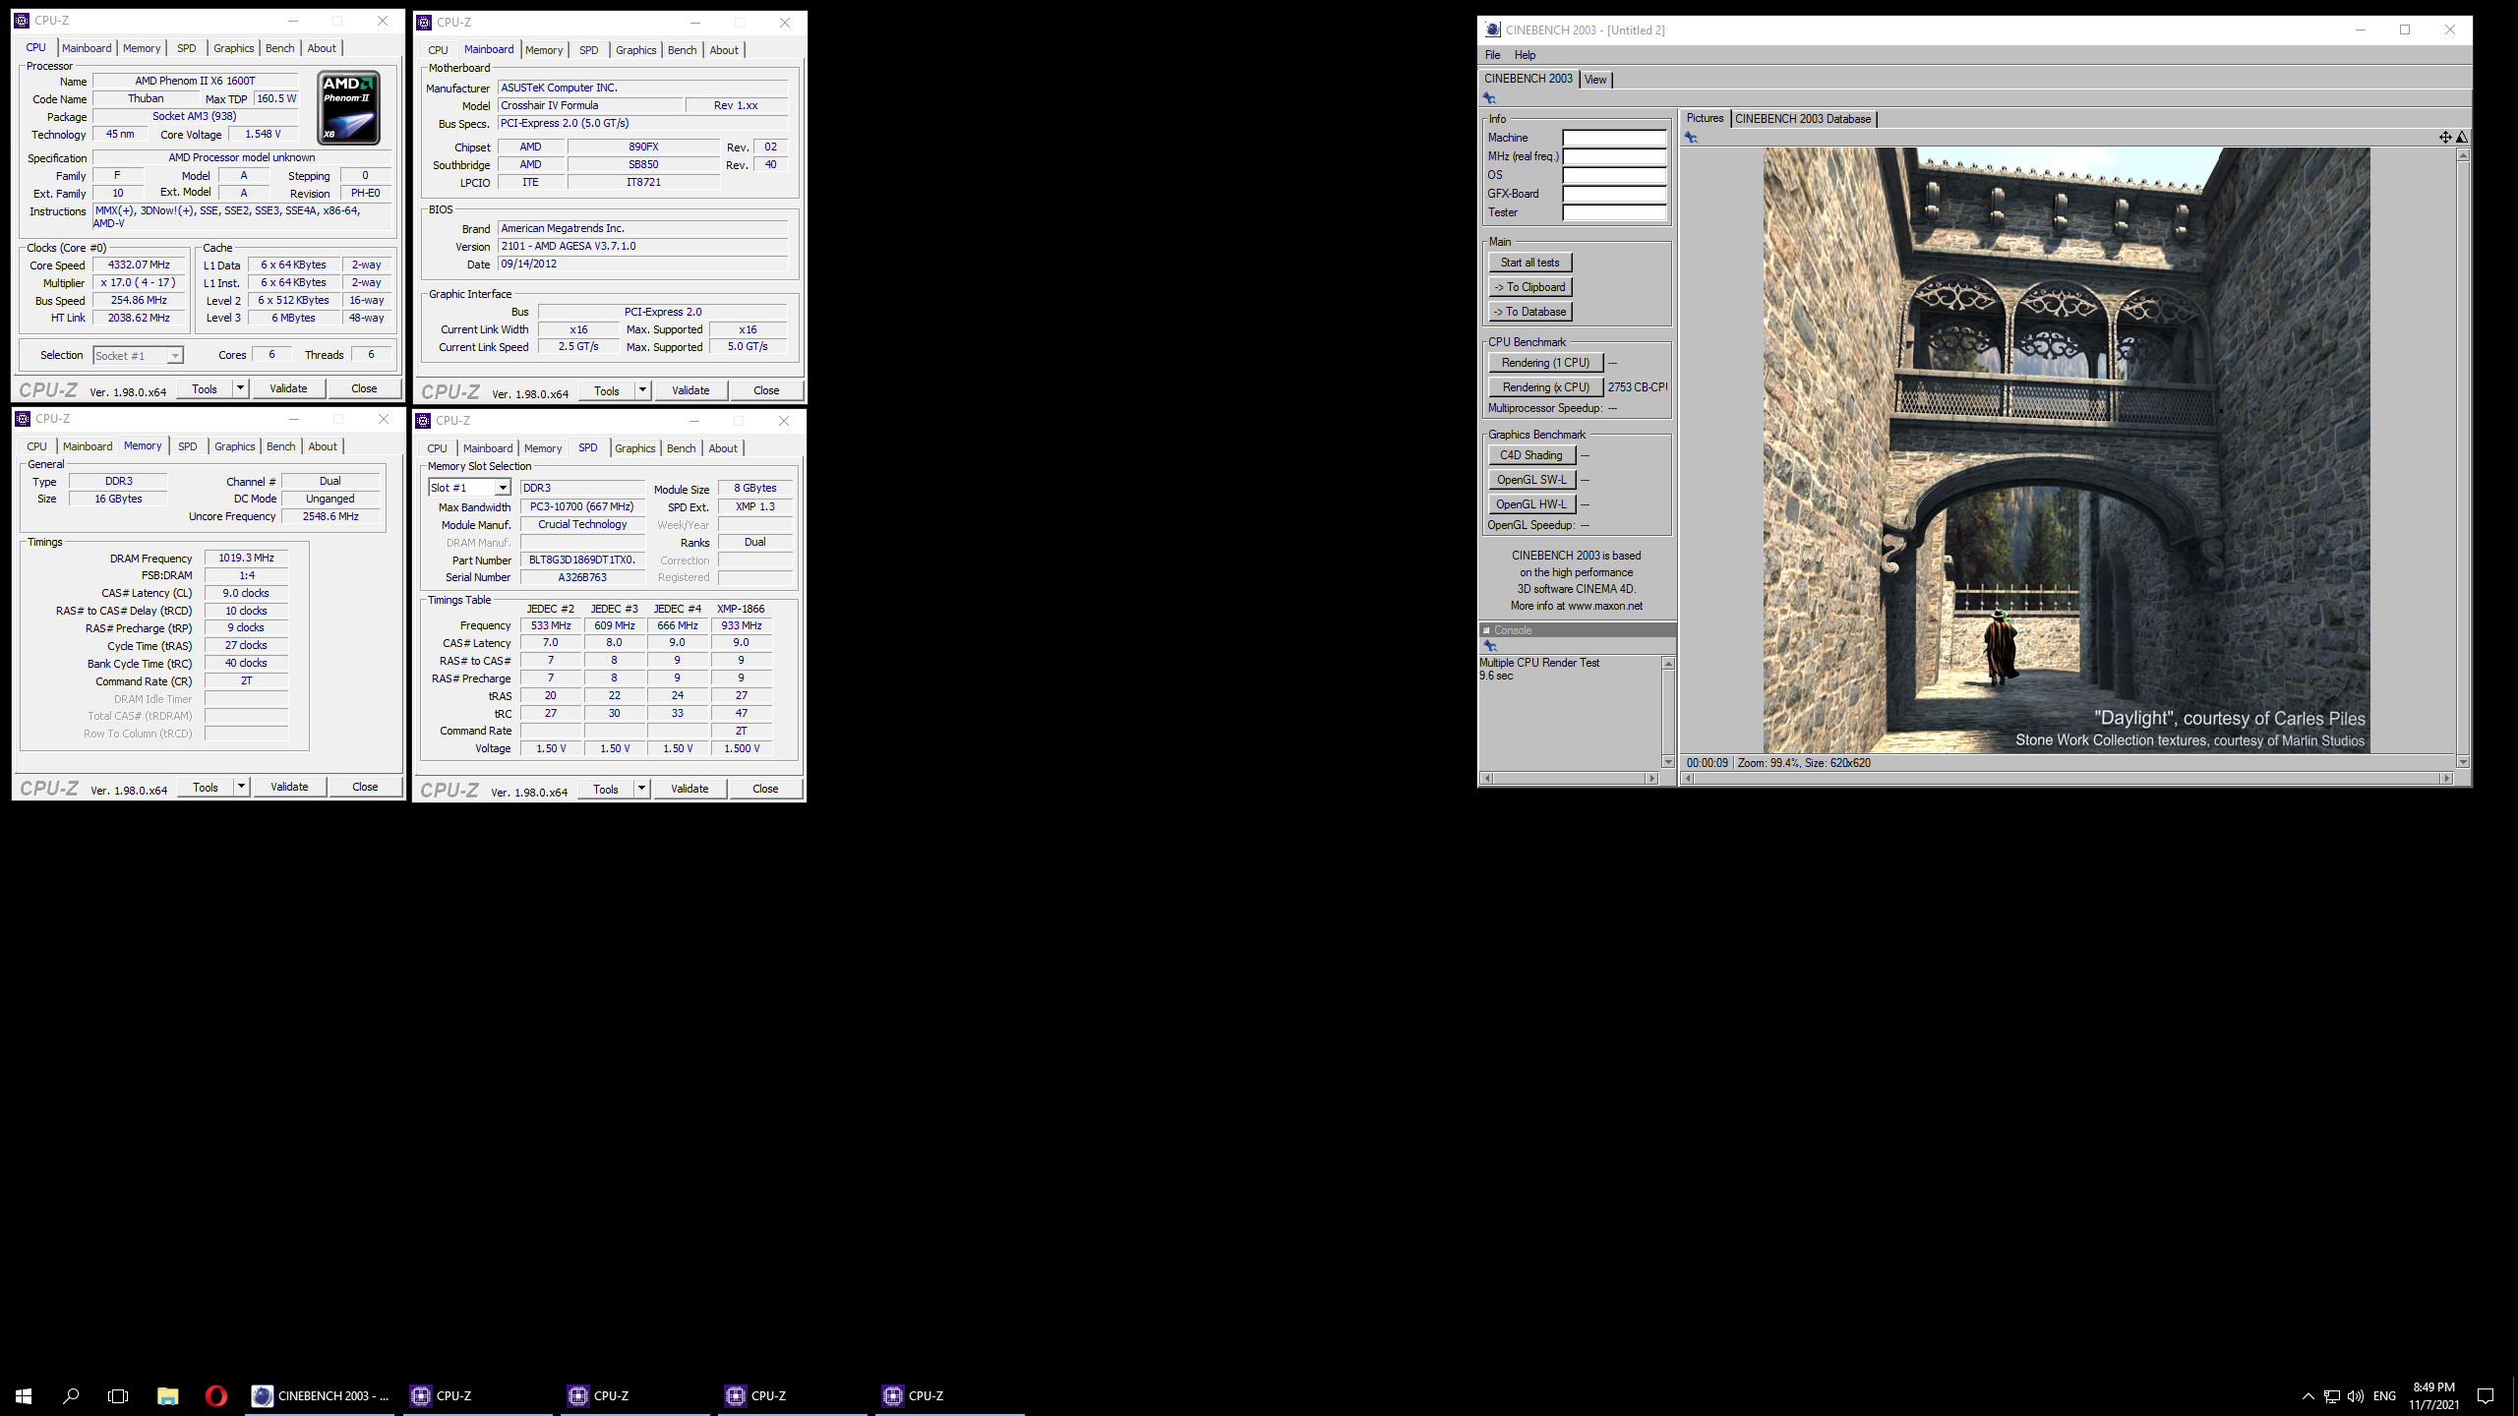Click the -> To Database button
The width and height of the screenshot is (2518, 1416).
(1529, 312)
